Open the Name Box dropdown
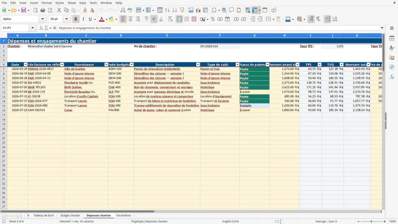This screenshot has width=398, height=224. point(33,28)
